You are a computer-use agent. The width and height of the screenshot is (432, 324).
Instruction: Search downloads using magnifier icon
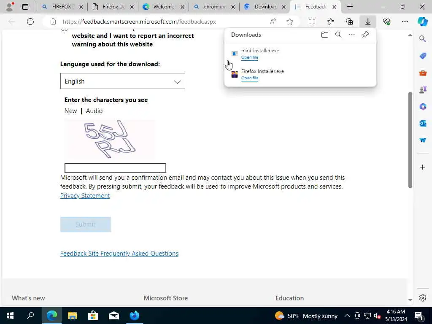point(338,35)
